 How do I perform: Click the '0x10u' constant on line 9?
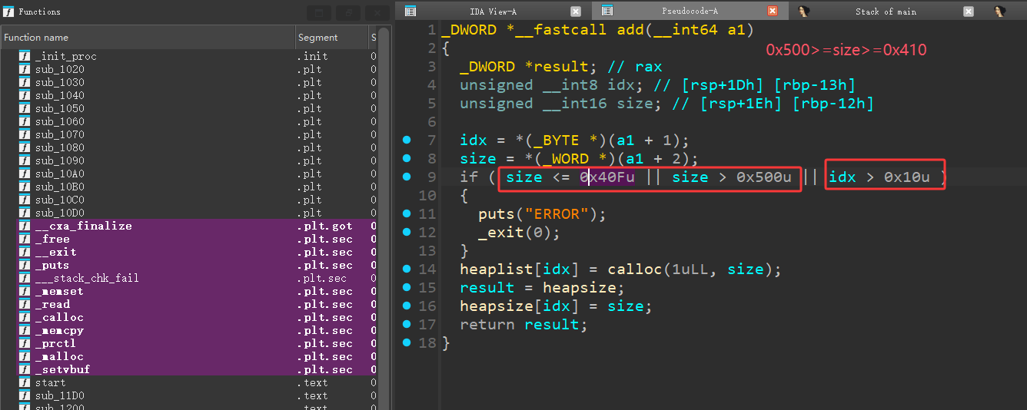(906, 177)
